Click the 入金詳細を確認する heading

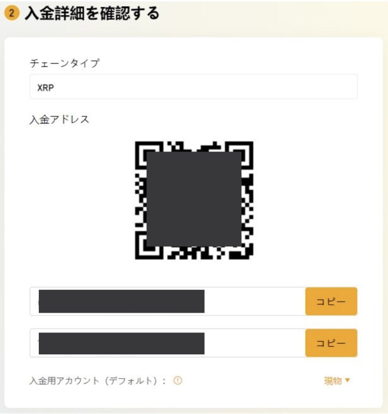coord(92,13)
